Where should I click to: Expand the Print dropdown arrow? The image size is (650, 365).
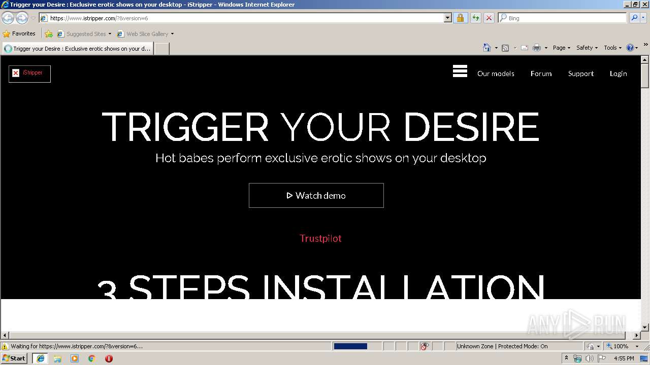(546, 48)
